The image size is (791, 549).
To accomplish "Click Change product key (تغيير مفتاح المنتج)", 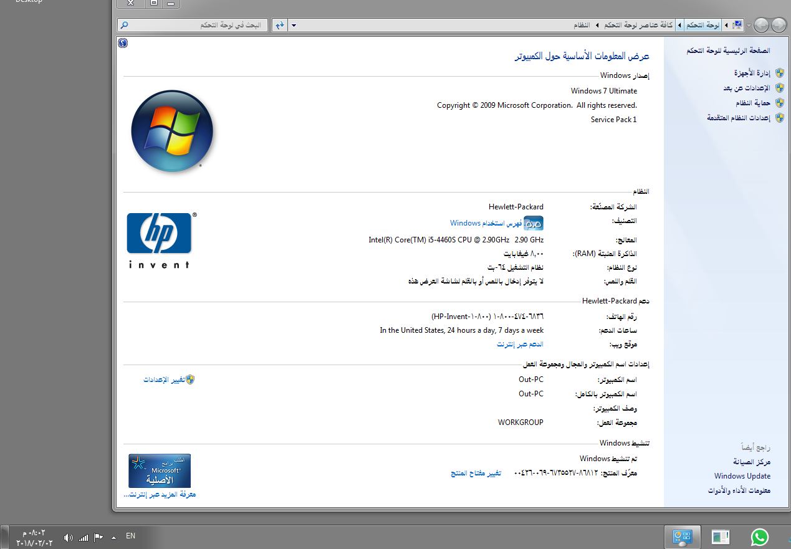I will click(476, 474).
